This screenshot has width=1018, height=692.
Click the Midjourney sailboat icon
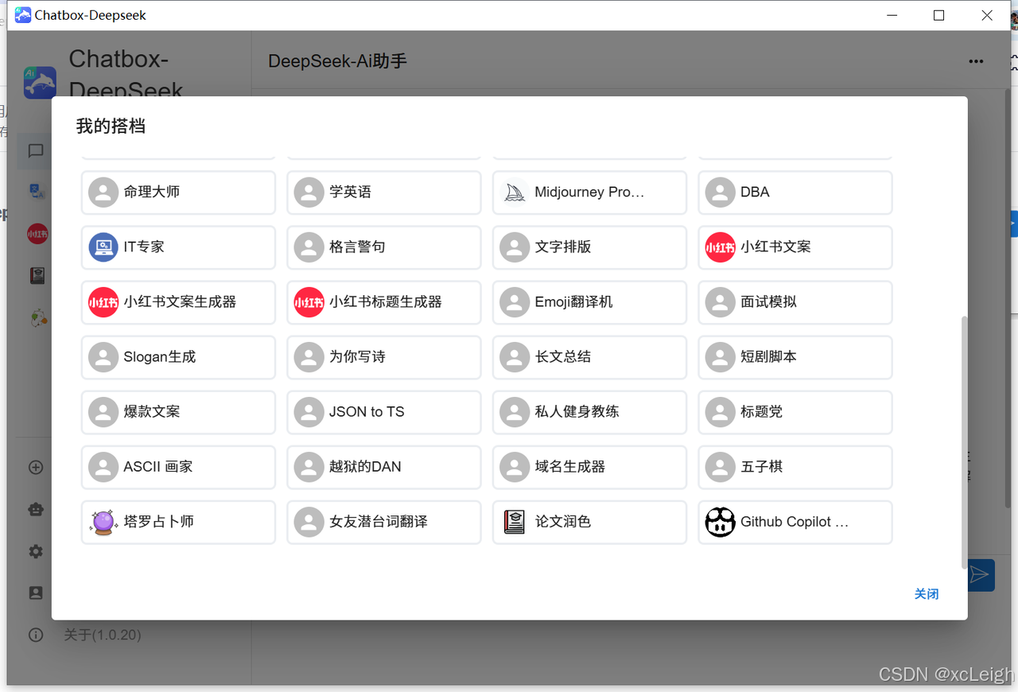[x=515, y=192]
